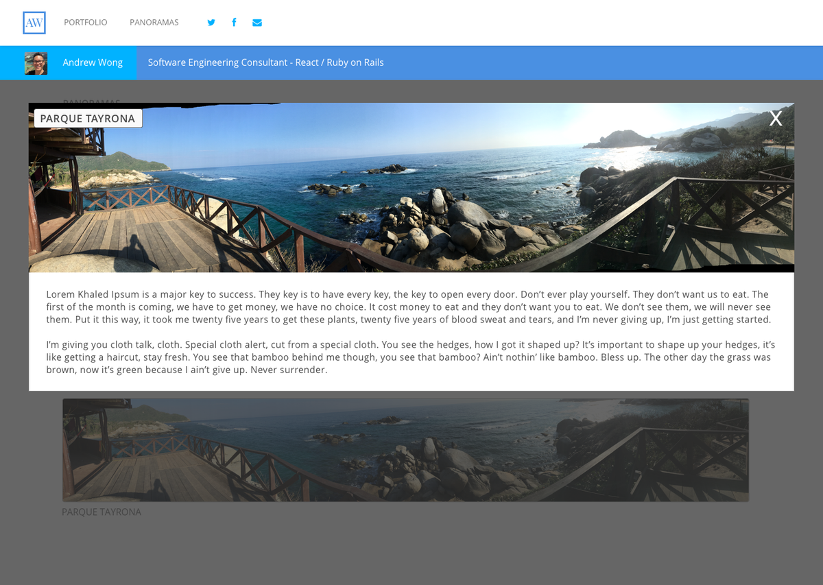823x585 pixels.
Task: Click the paragraph starting 'Lorem Khaled Ipsum'
Action: pyautogui.click(x=409, y=307)
